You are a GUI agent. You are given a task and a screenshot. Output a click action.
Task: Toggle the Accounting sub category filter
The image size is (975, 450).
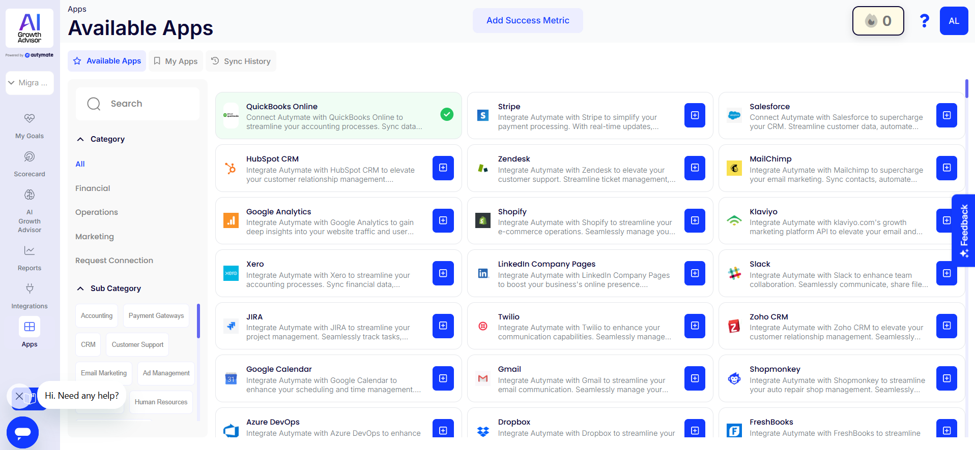point(97,316)
